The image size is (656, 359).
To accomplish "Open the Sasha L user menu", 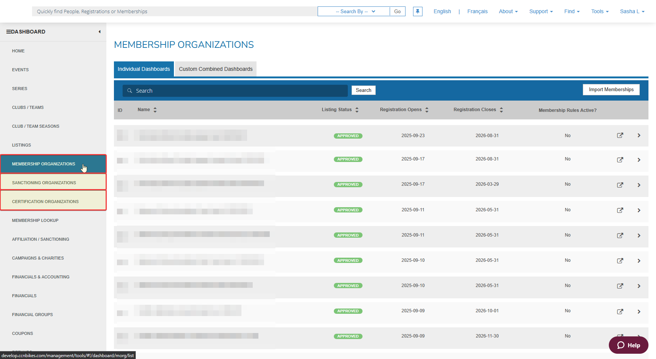I will point(632,11).
